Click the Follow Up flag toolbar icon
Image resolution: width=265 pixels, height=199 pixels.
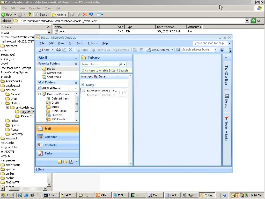[141, 49]
